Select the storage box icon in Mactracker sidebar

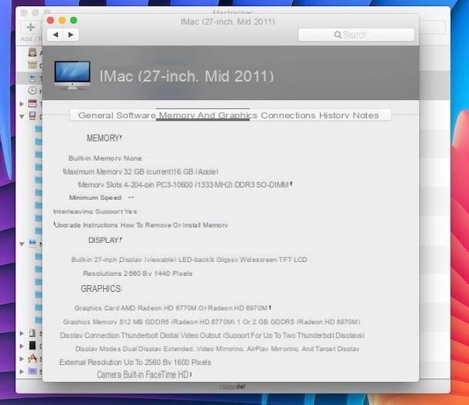(32, 65)
